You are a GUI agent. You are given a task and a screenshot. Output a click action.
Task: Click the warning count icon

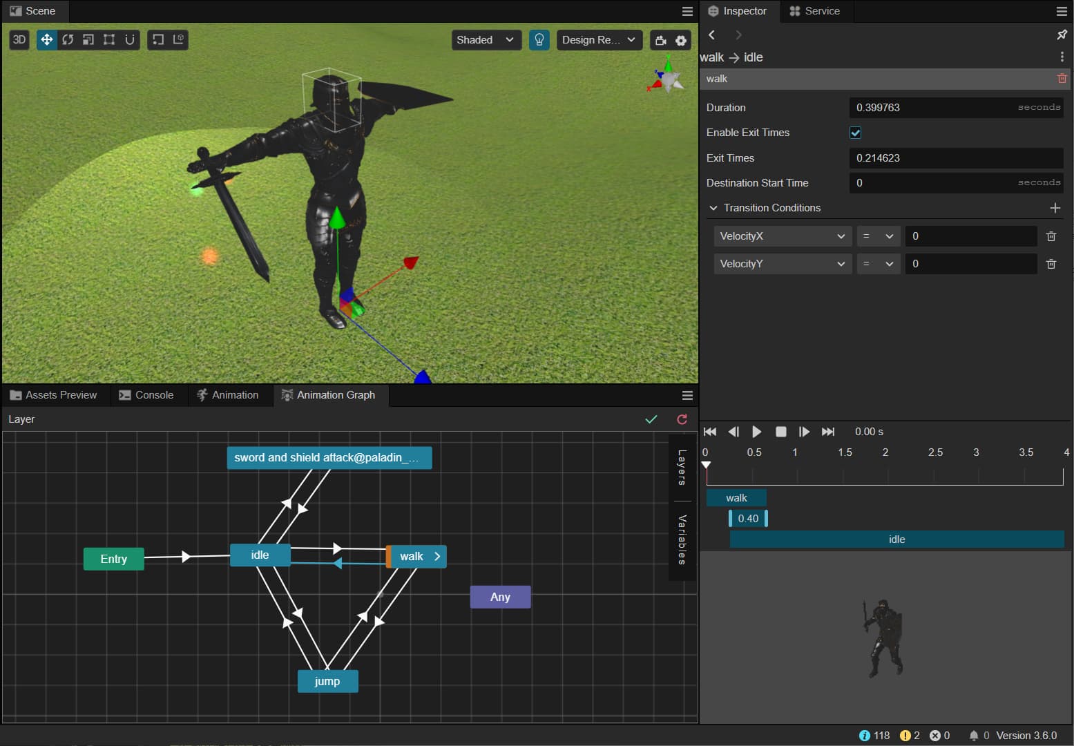[x=905, y=736]
